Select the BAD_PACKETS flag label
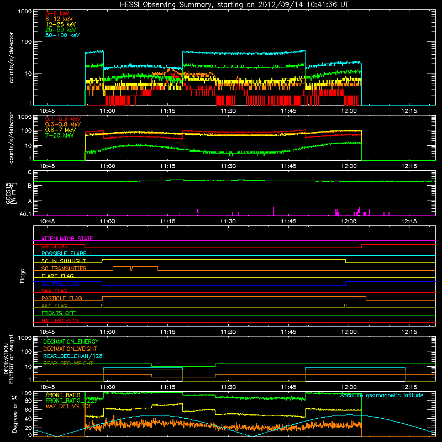Screen dimensions: 442x442 [x=60, y=320]
